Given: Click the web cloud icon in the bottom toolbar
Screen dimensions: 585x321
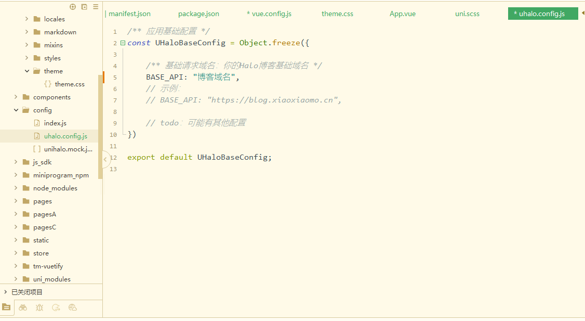Looking at the screenshot, I should 73,307.
